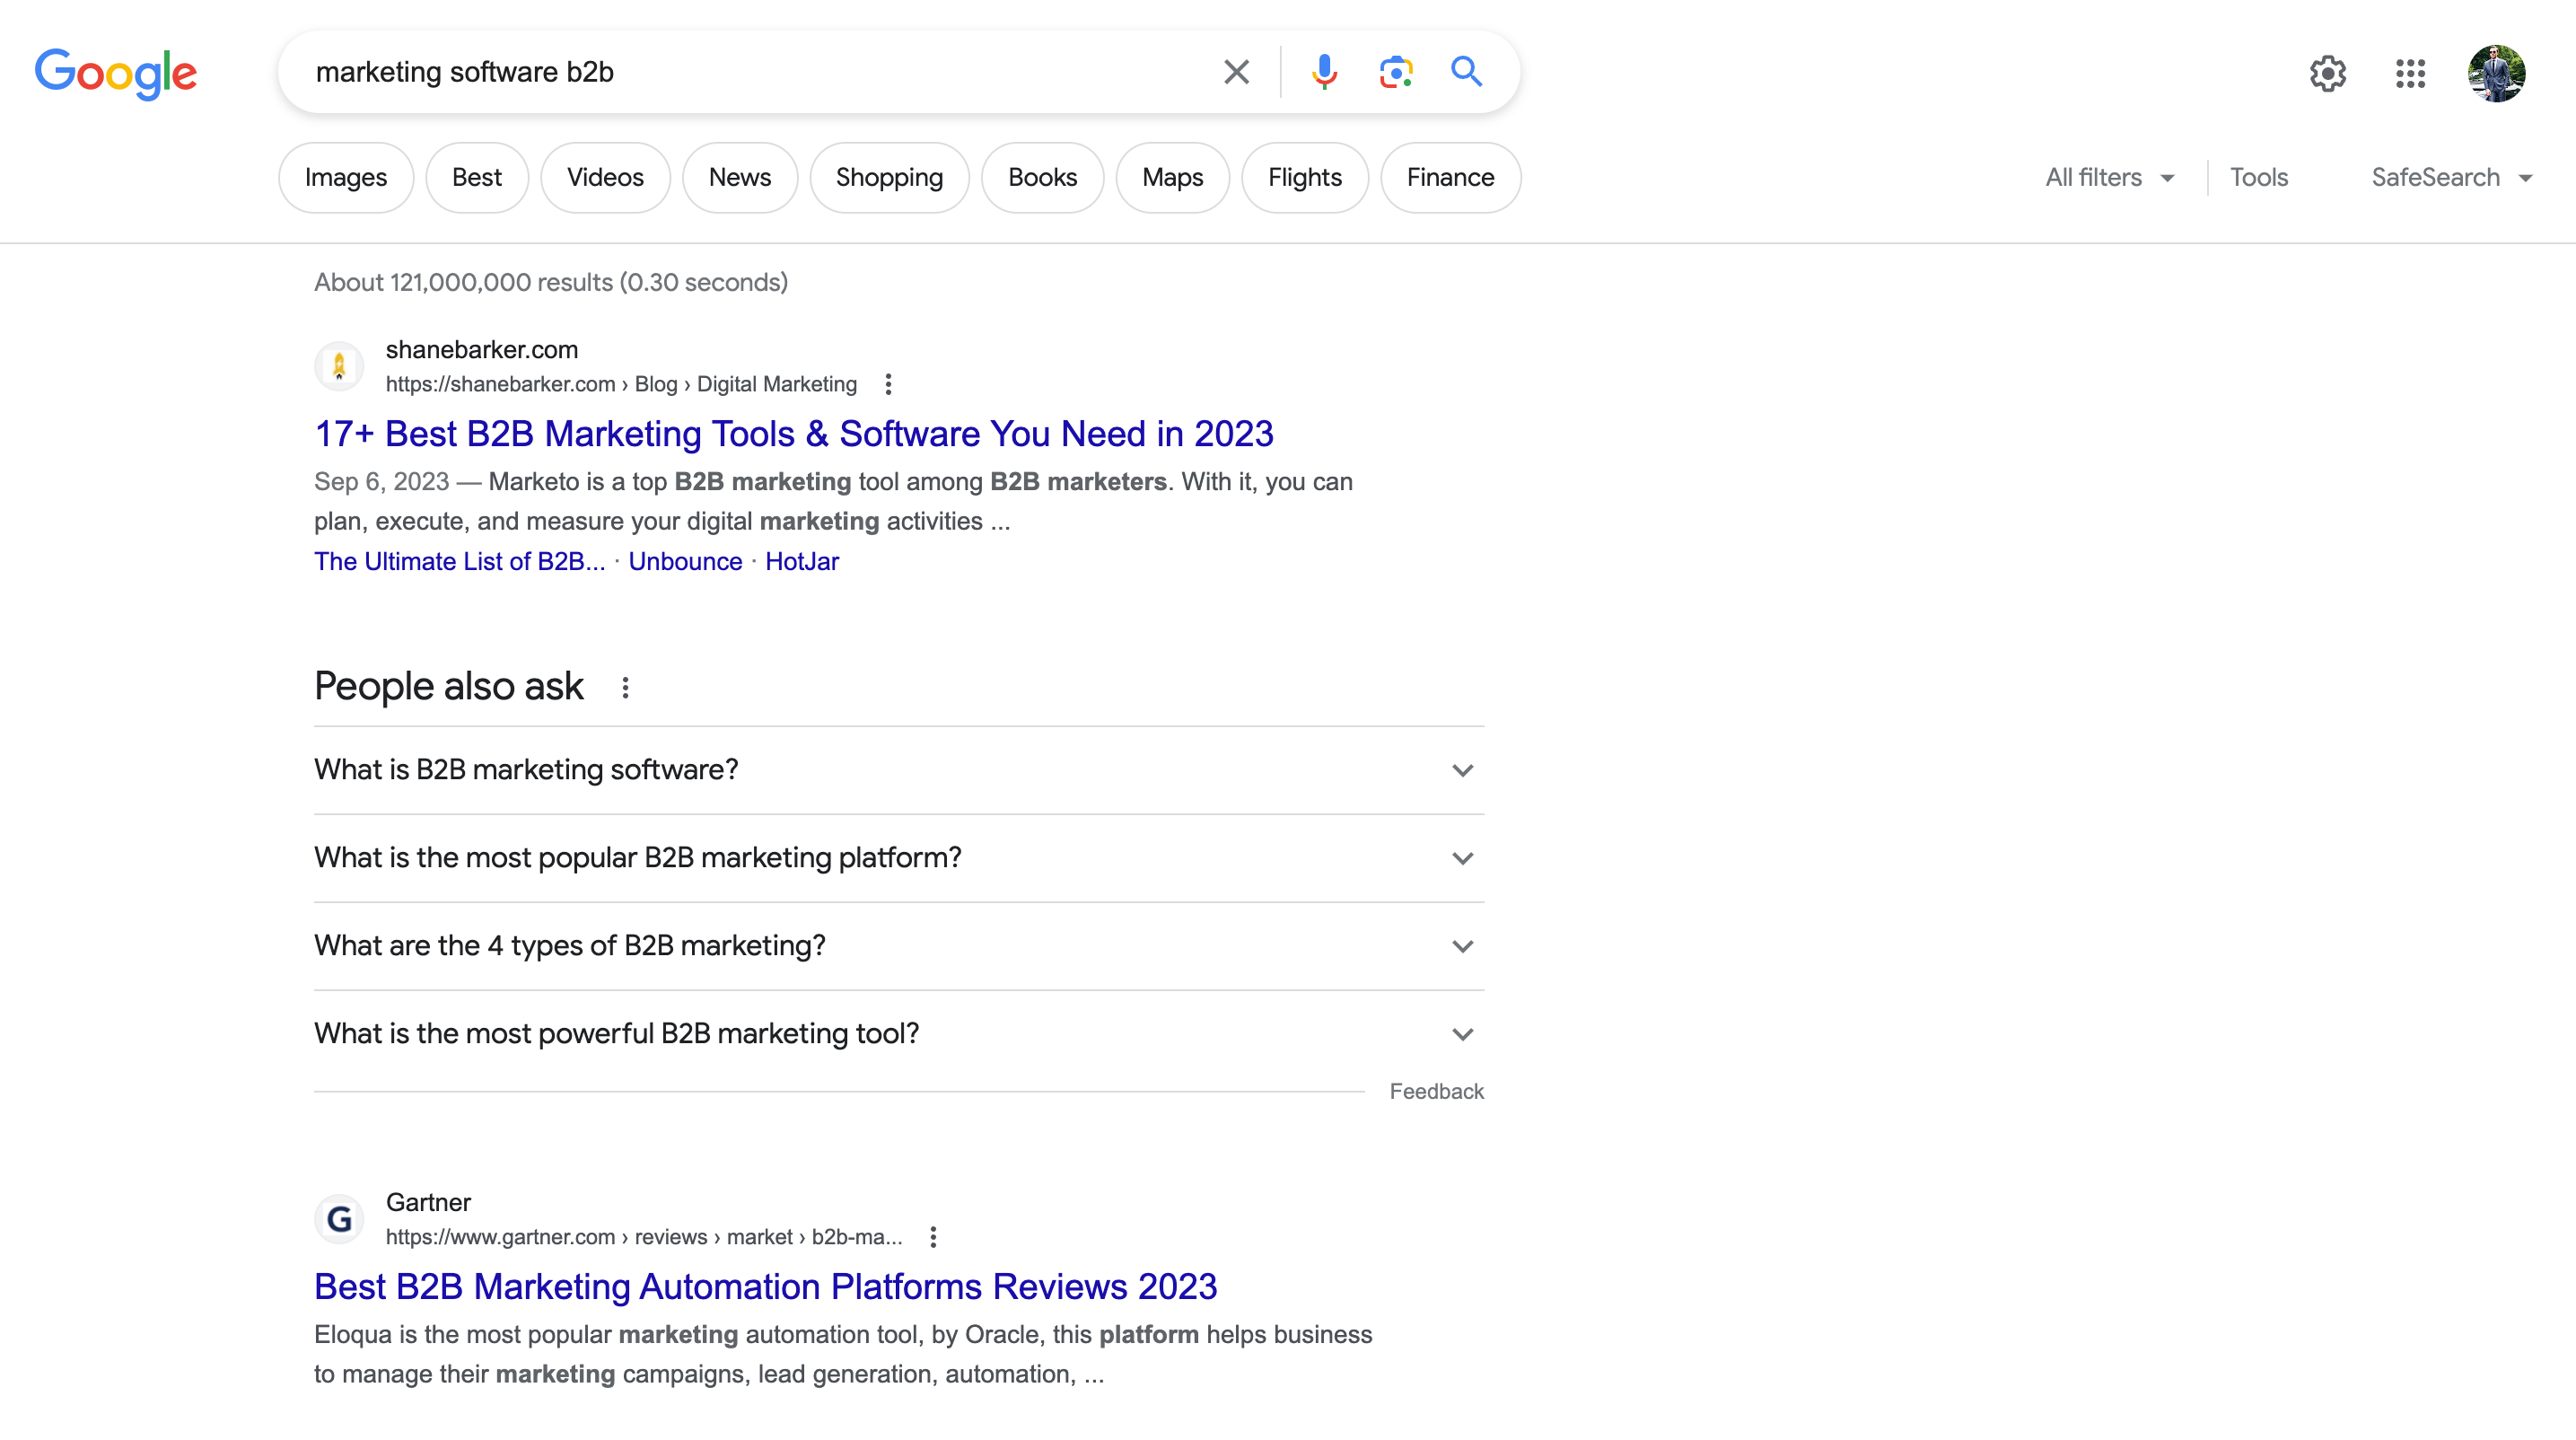Switch to Finance filter
The height and width of the screenshot is (1440, 2576).
pyautogui.click(x=1450, y=177)
